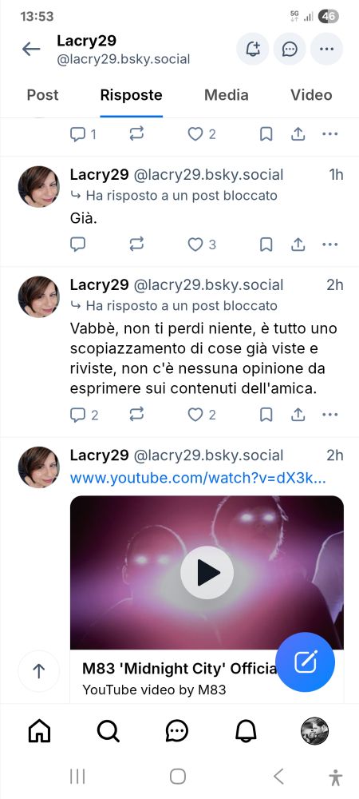Jump to the top with the up arrow button
The height and width of the screenshot is (799, 359).
(38, 670)
